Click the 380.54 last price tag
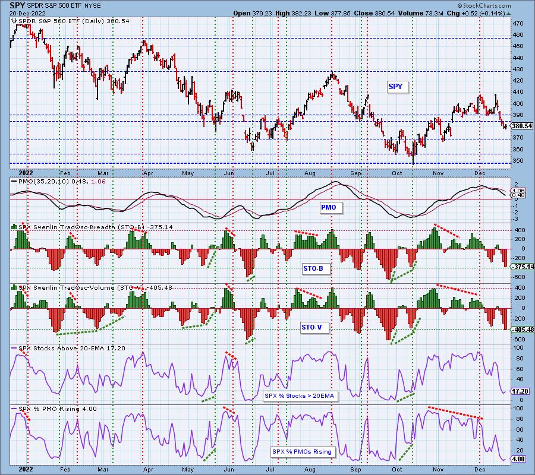The image size is (535, 475). coord(522,126)
